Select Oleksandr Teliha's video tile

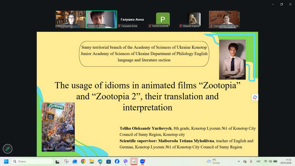point(101,19)
